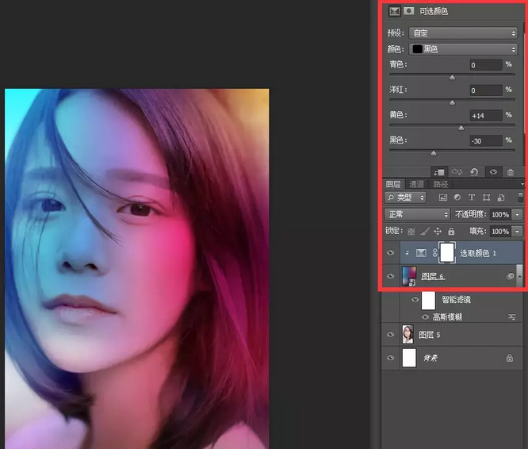Filter layers by pixel layer icon
This screenshot has height=449, width=528.
point(442,198)
